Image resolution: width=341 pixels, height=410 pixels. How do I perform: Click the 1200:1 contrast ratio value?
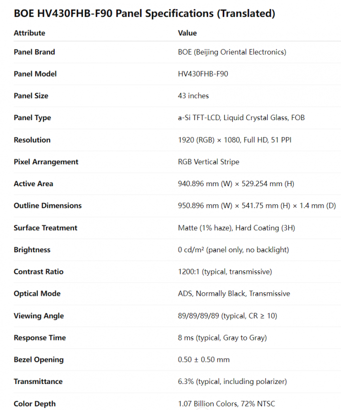[x=225, y=272]
